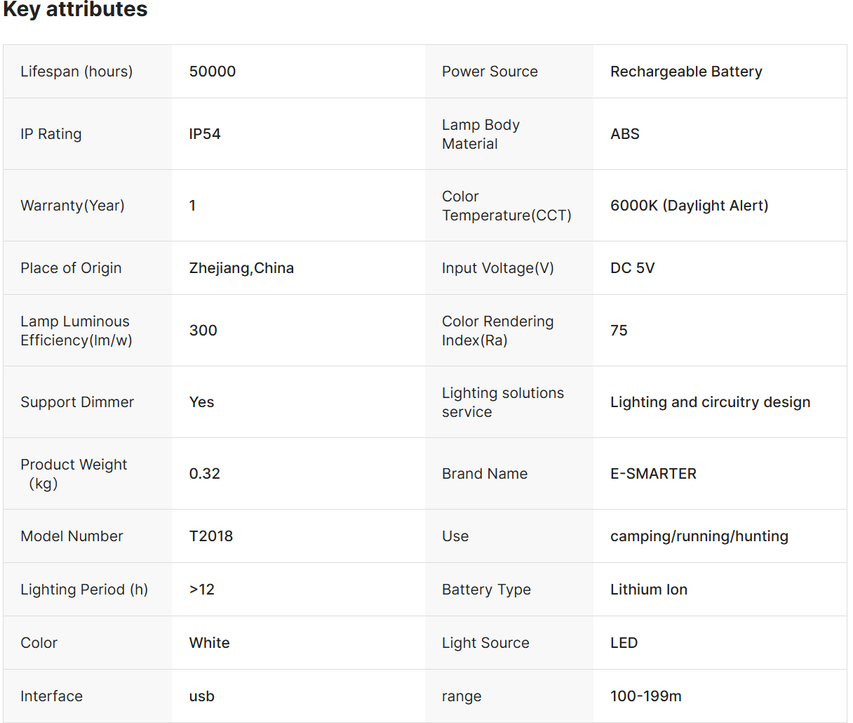The height and width of the screenshot is (723, 853).
Task: Select the Lifespan value 50000
Action: (x=213, y=72)
